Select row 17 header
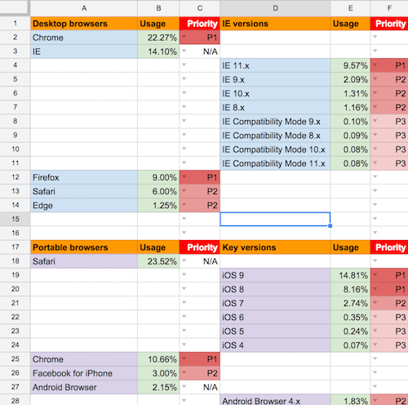 tap(15, 247)
